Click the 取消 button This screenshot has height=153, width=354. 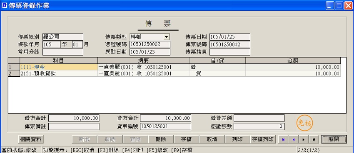(x=212, y=139)
